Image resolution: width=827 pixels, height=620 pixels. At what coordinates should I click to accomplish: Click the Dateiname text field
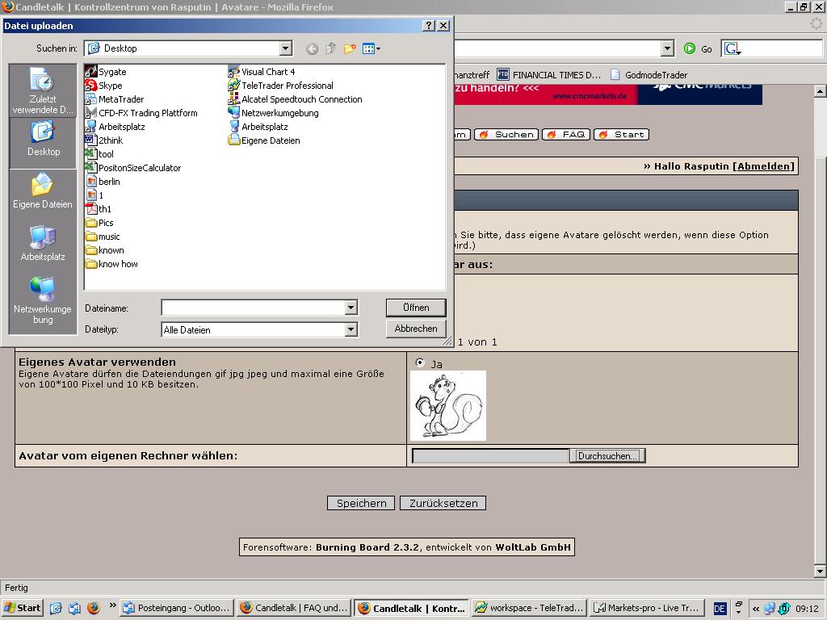(254, 308)
